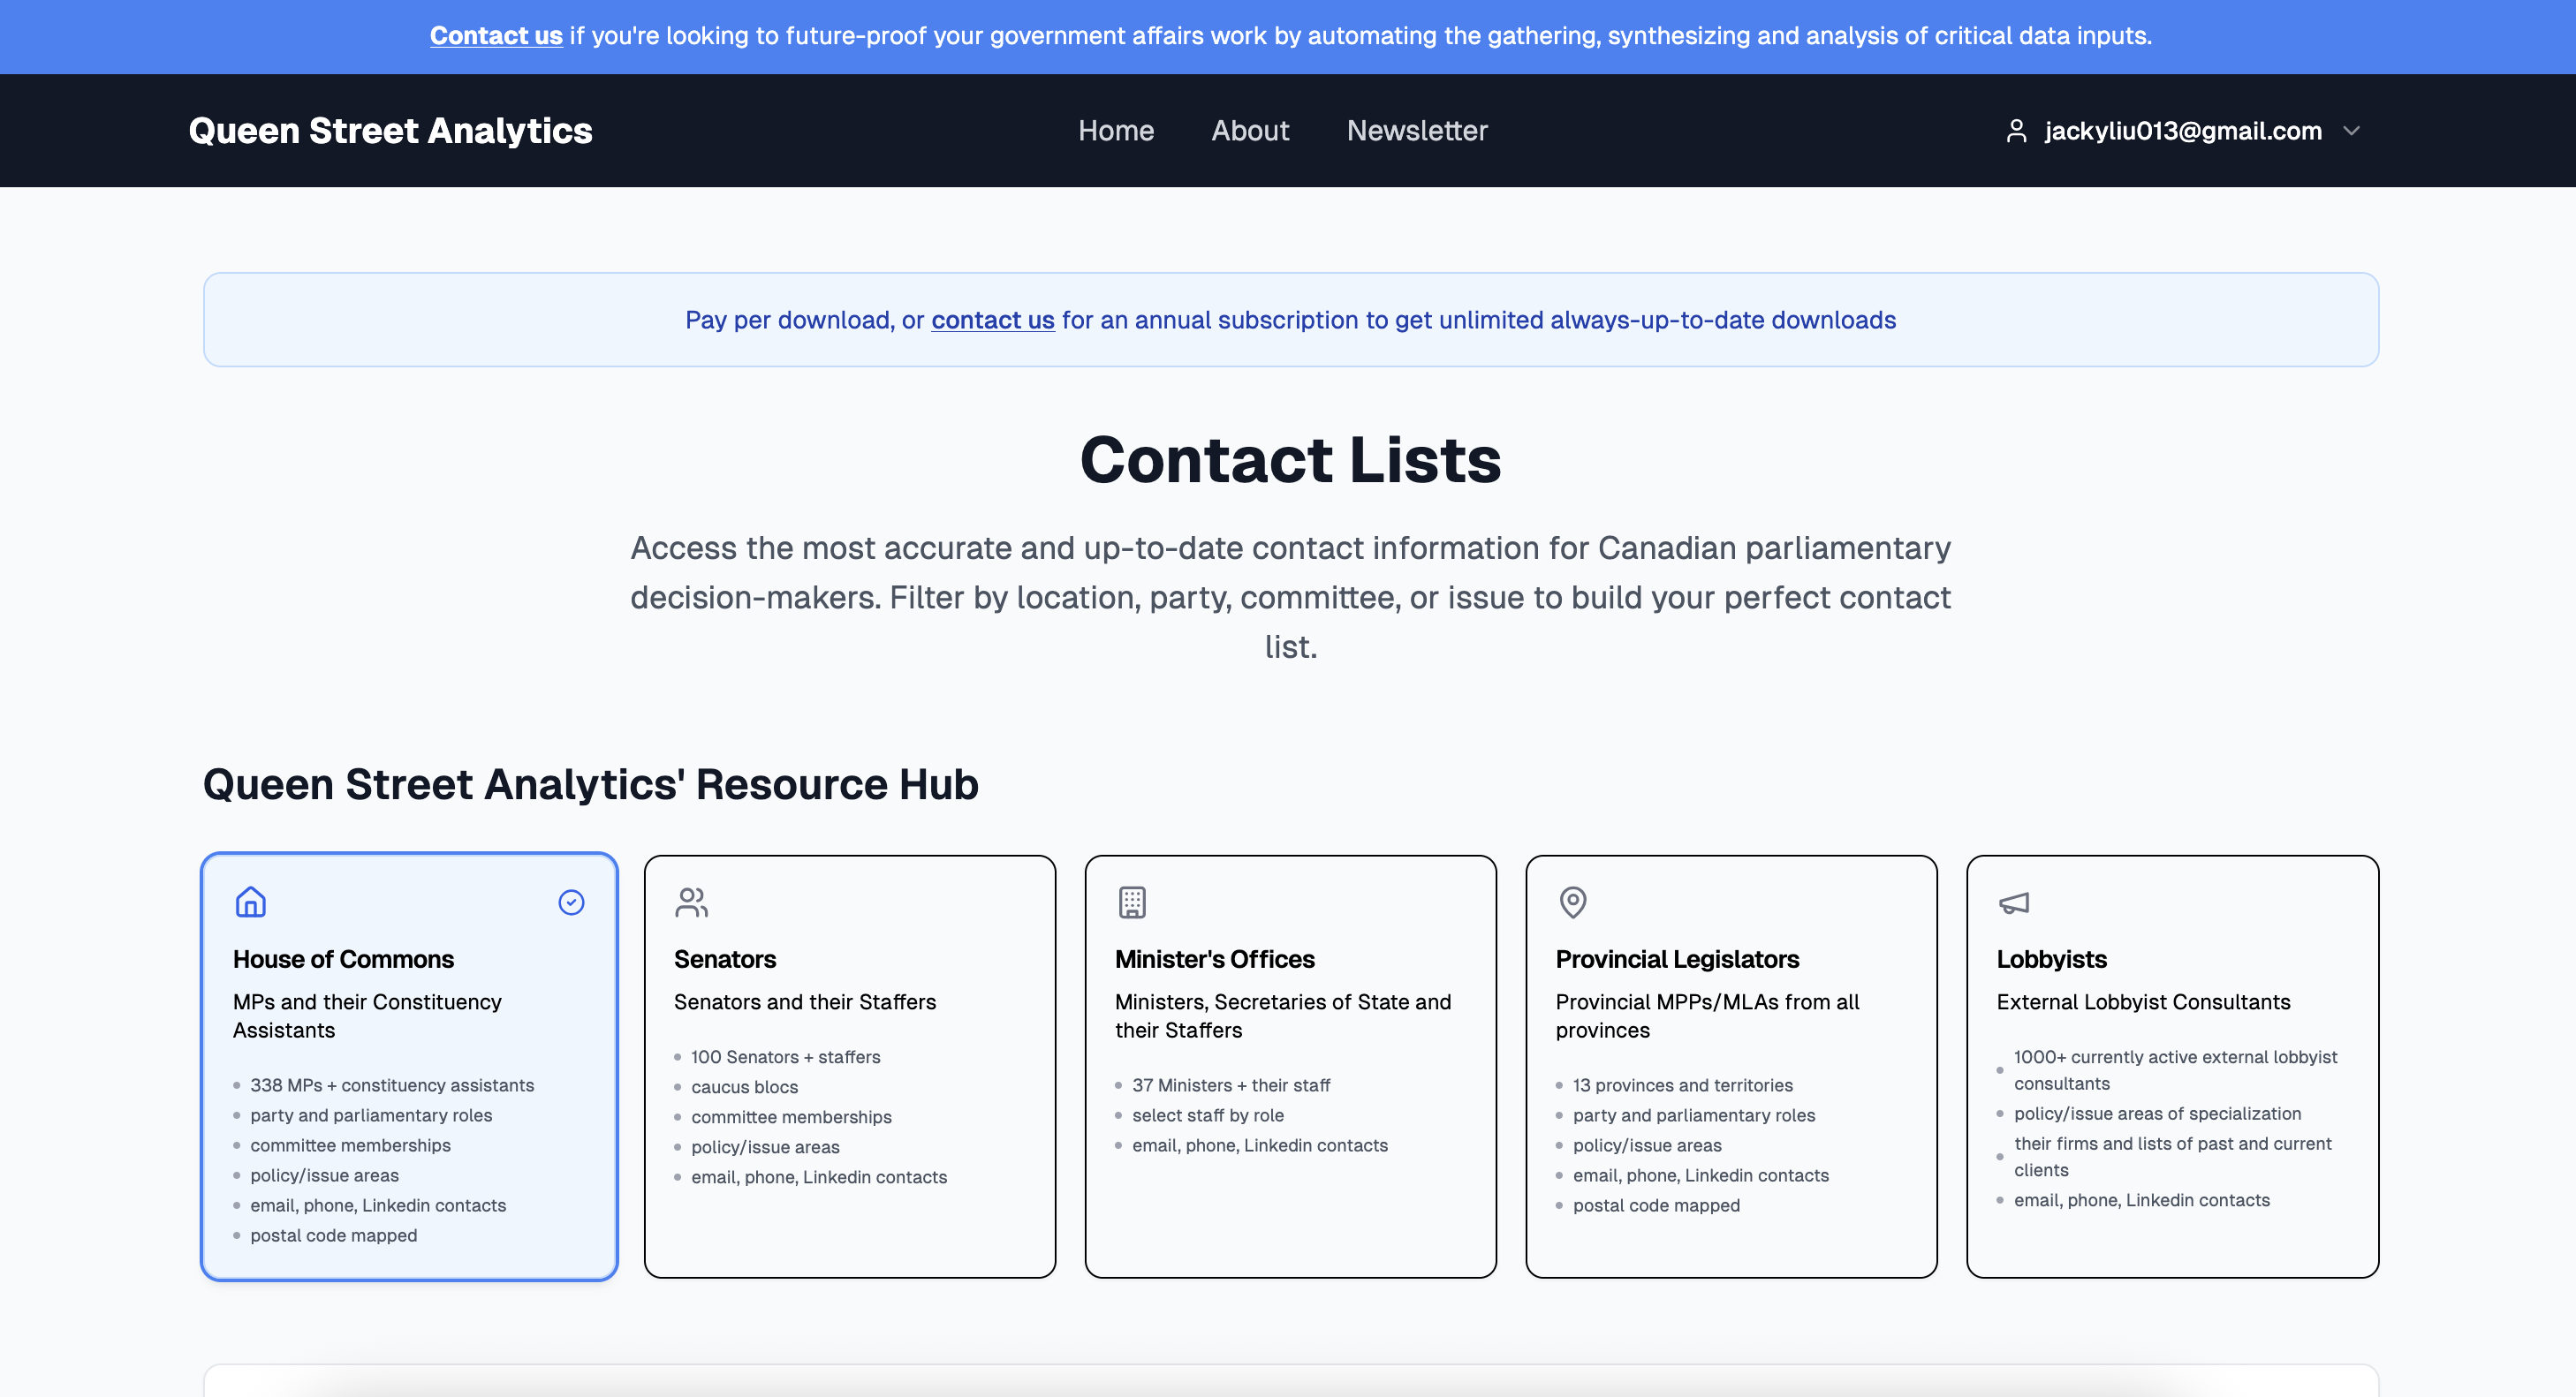
Task: Click the Queen Street Analytics logo text
Action: (x=390, y=131)
